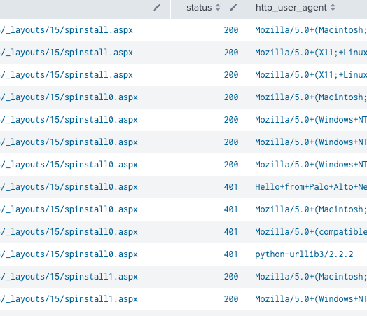Click 200 status in the last visible row
The width and height of the screenshot is (367, 316).
[x=231, y=299]
